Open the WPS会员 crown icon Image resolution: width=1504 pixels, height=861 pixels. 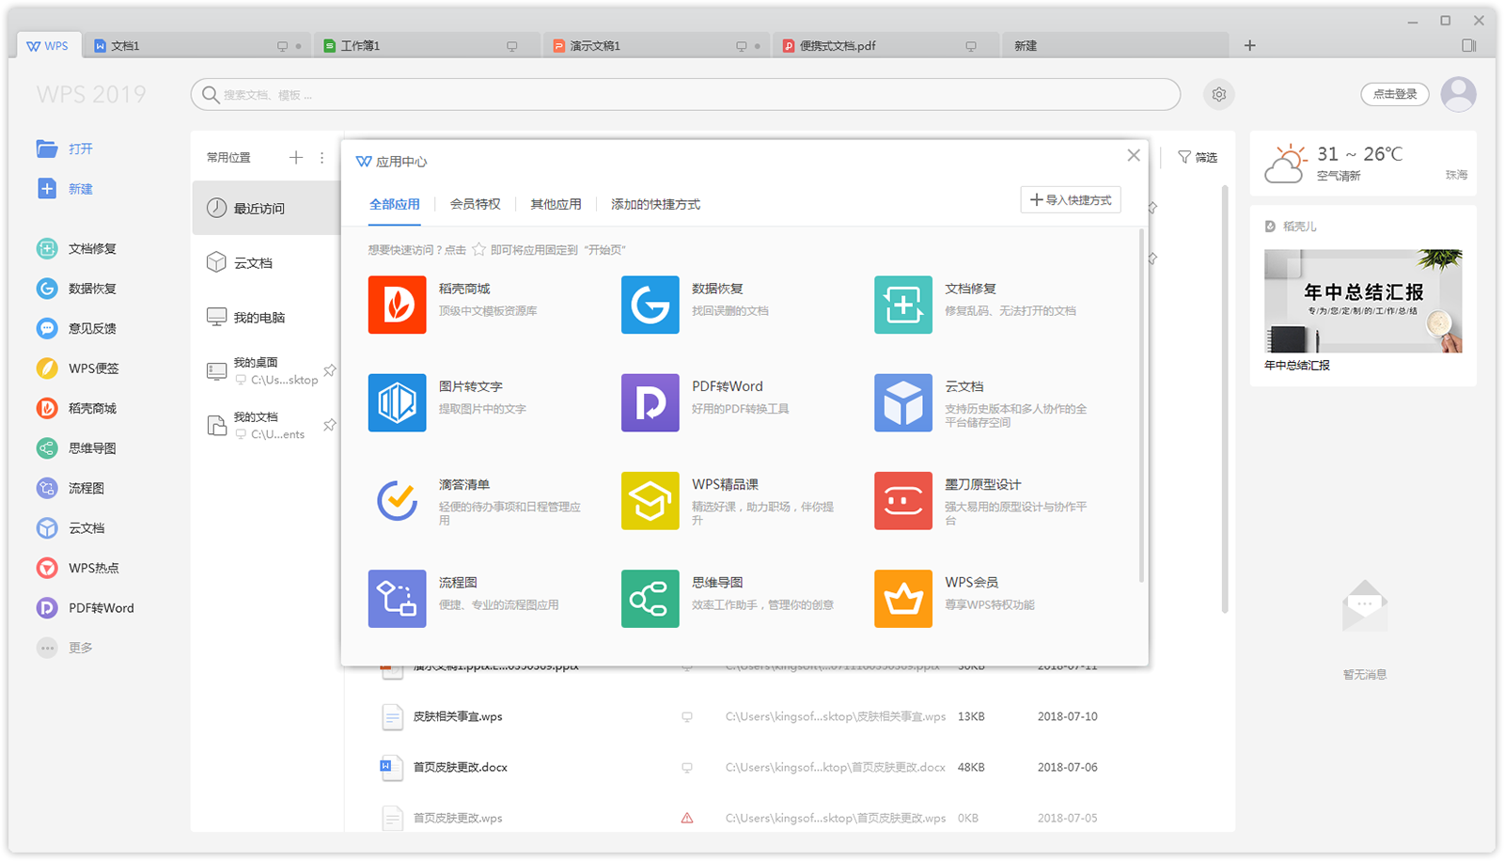click(902, 598)
